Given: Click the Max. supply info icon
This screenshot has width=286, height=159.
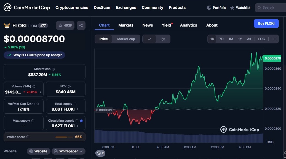Looking at the screenshot, I should 33,121.
